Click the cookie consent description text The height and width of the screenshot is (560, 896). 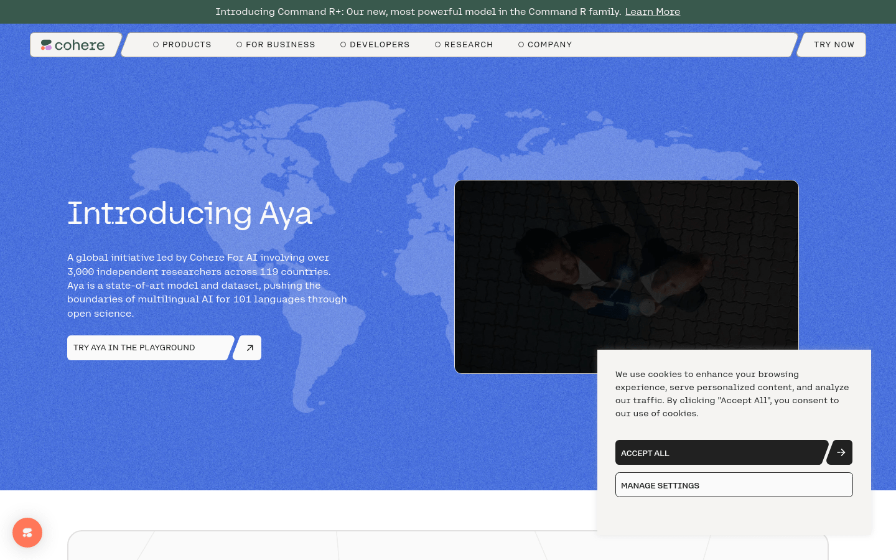(732, 394)
